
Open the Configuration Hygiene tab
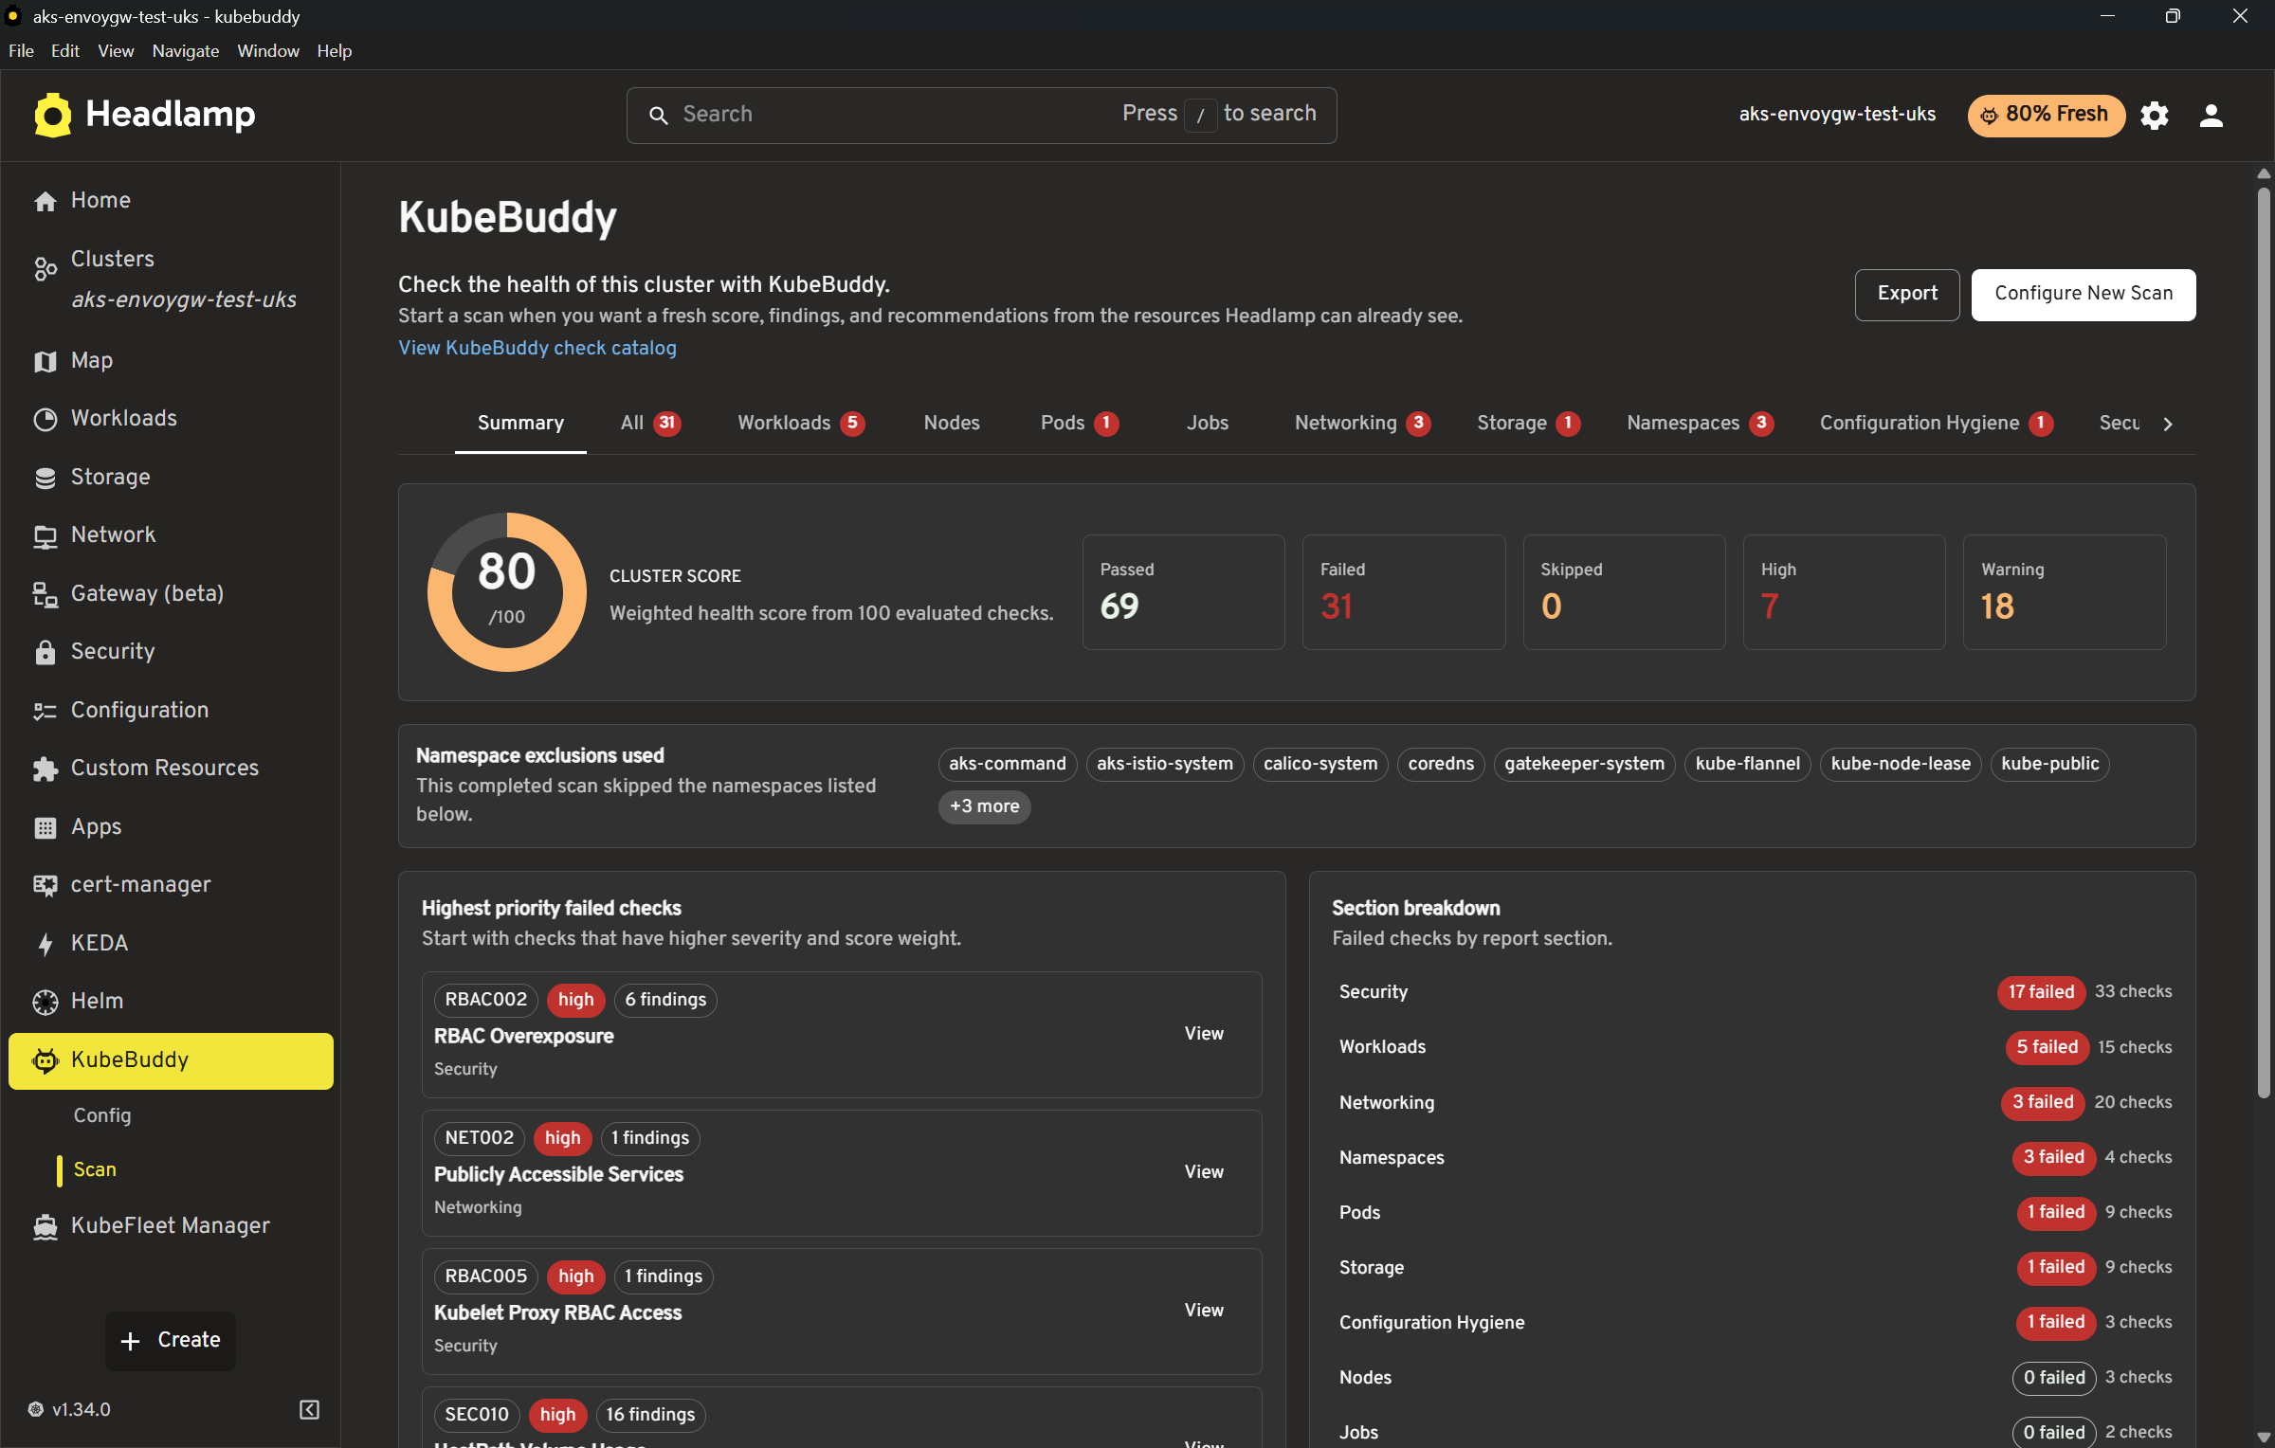pyautogui.click(x=1936, y=424)
